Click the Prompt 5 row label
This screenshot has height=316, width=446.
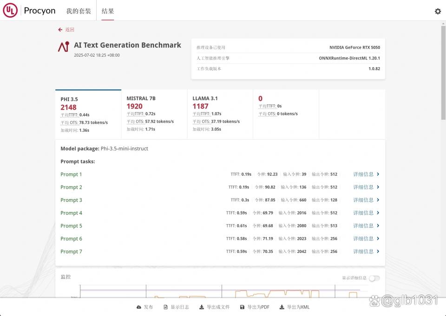[71, 226]
